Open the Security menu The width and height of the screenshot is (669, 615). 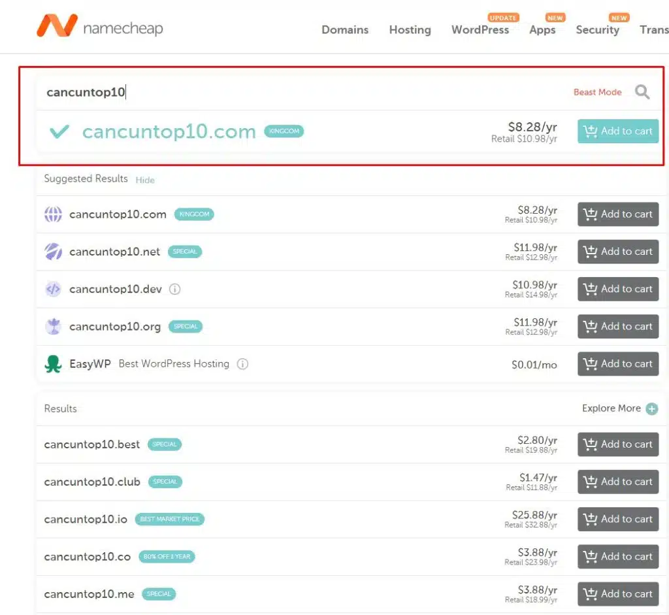(x=597, y=30)
